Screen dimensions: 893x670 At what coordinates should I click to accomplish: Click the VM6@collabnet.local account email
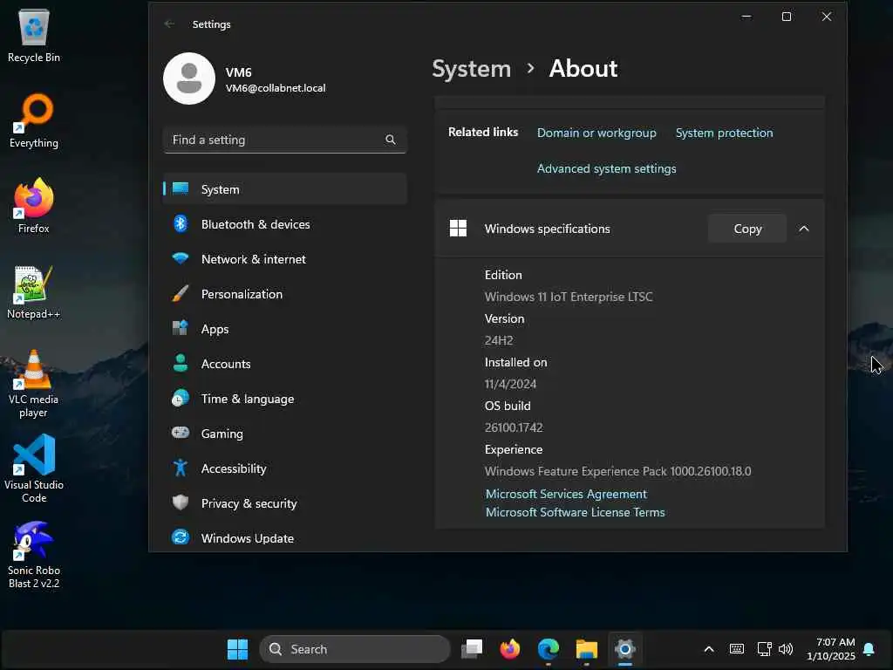point(276,88)
